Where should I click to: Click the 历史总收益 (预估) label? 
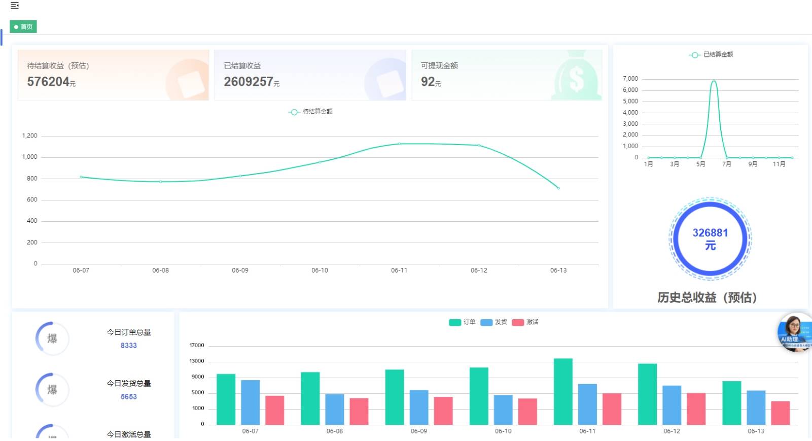(x=707, y=297)
